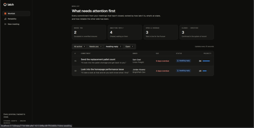Image resolution: width=254 pixels, height=128 pixels.
Task: Click the Owner column header
Action: 135,54
